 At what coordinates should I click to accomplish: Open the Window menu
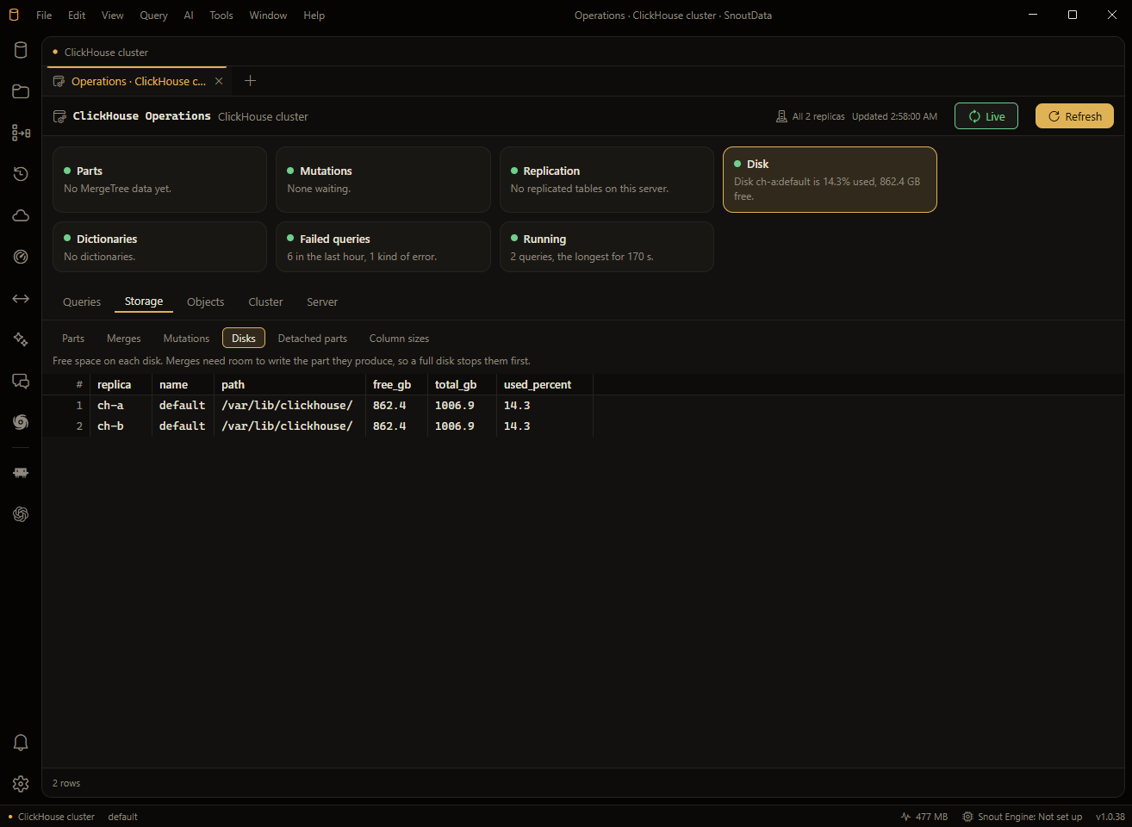(x=268, y=16)
